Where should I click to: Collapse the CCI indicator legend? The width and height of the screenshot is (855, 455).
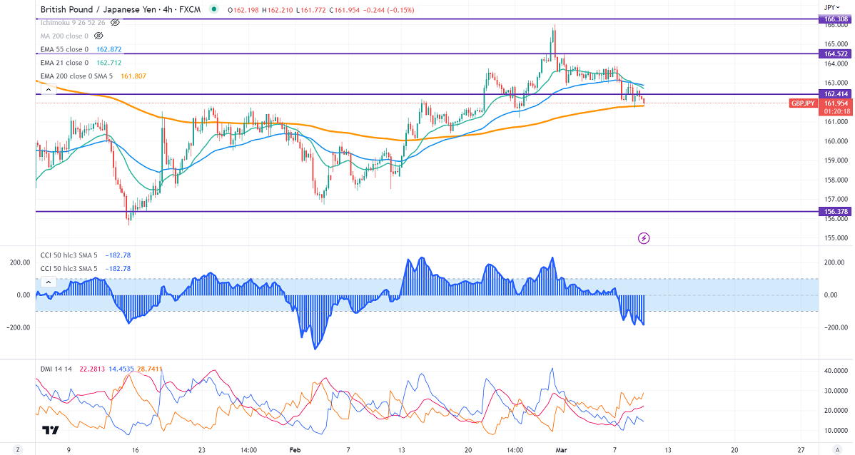point(48,282)
